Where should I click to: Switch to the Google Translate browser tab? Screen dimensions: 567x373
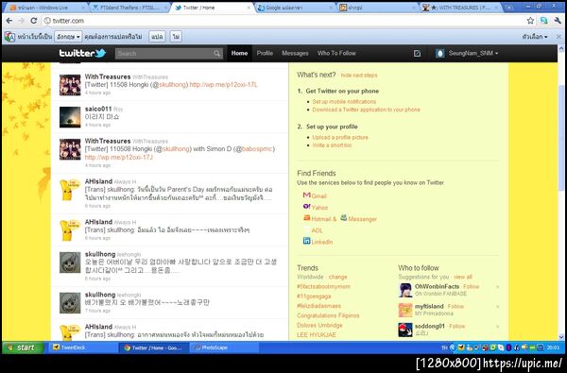(294, 8)
